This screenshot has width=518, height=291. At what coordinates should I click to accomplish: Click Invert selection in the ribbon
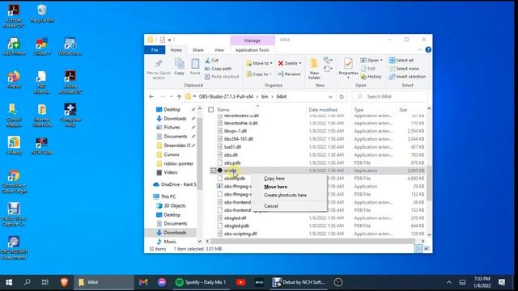click(x=407, y=77)
